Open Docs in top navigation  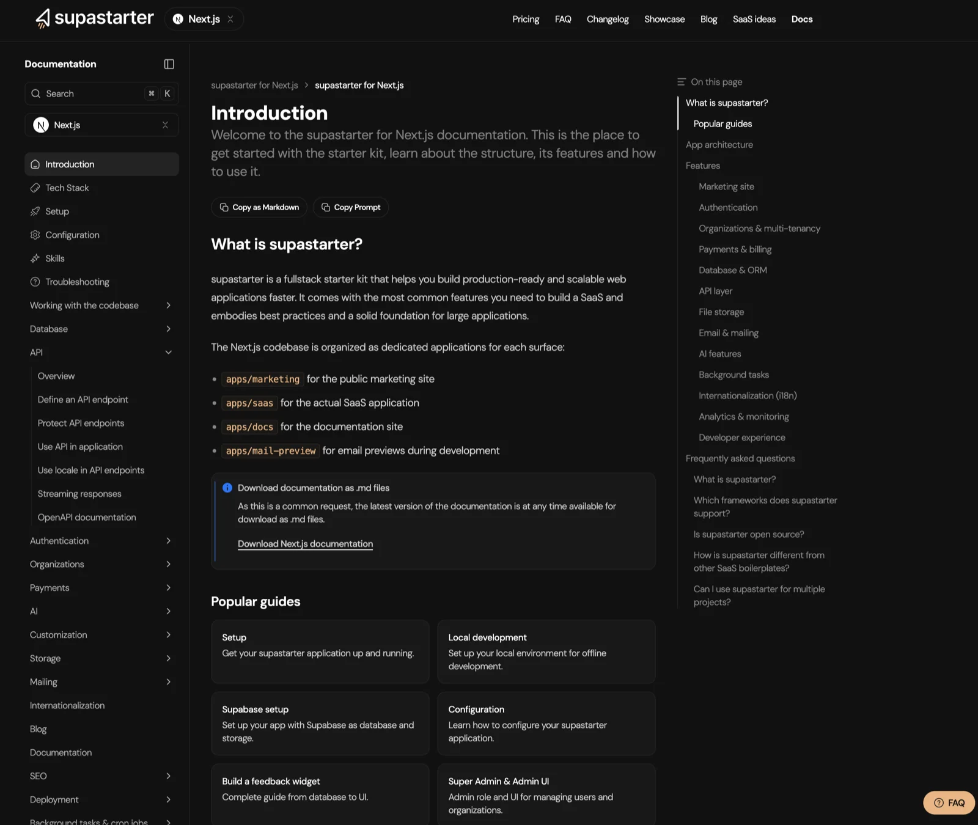(x=802, y=19)
